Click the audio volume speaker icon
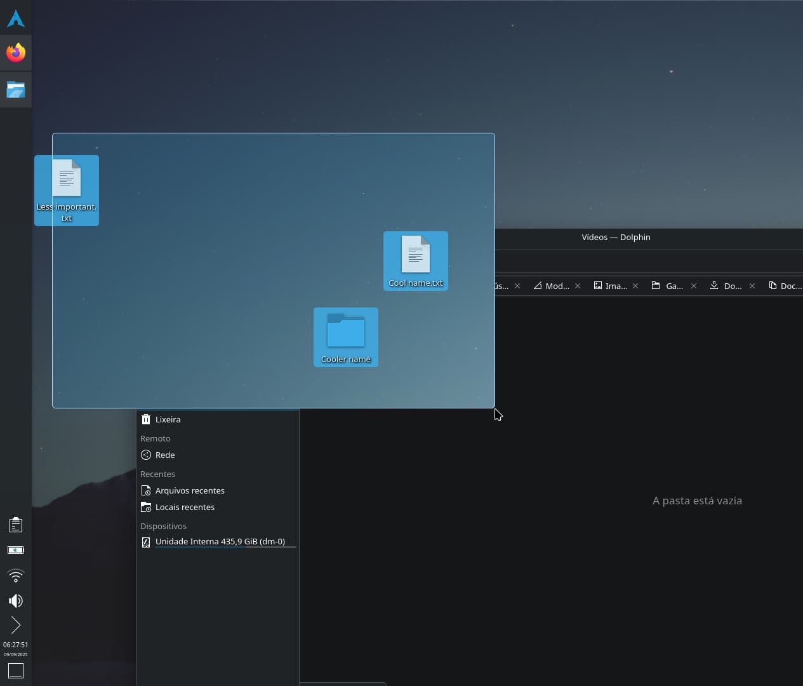Viewport: 803px width, 686px height. [16, 601]
